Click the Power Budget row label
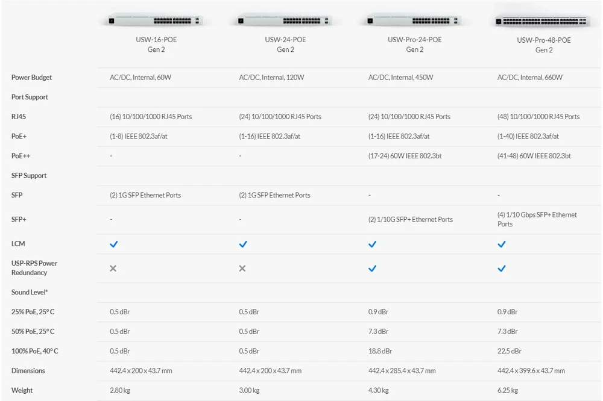This screenshot has height=401, width=603. pos(31,78)
